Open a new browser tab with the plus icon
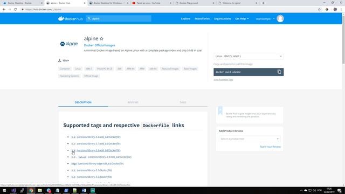Screen dimensions: 345x194 pyautogui.click(x=263, y=3)
